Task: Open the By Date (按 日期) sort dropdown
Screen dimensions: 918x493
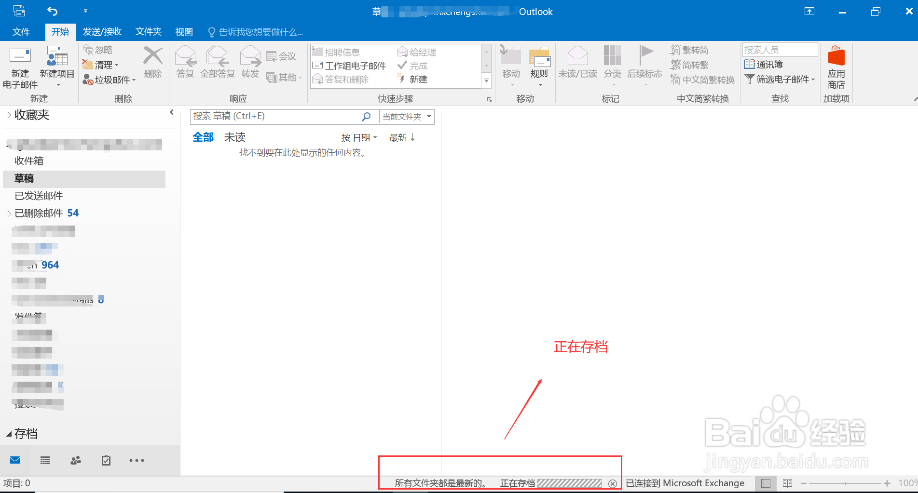Action: (359, 138)
